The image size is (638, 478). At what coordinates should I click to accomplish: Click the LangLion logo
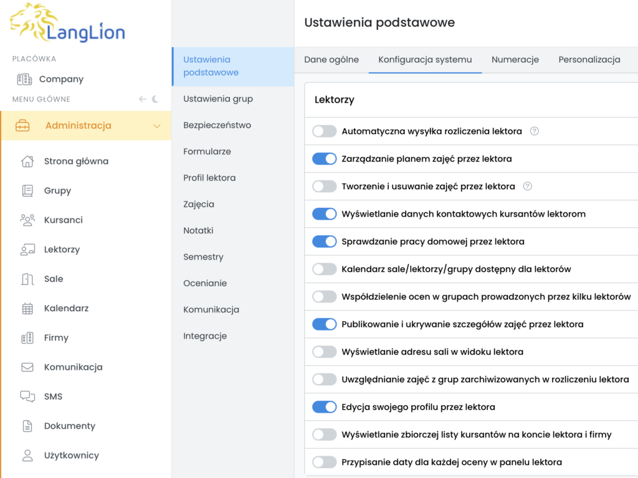[67, 24]
